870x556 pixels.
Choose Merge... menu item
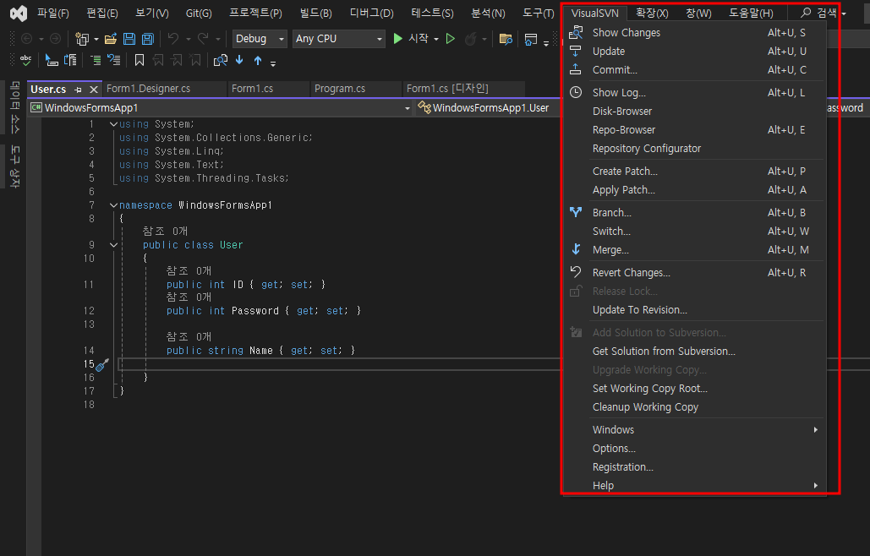[695, 250]
